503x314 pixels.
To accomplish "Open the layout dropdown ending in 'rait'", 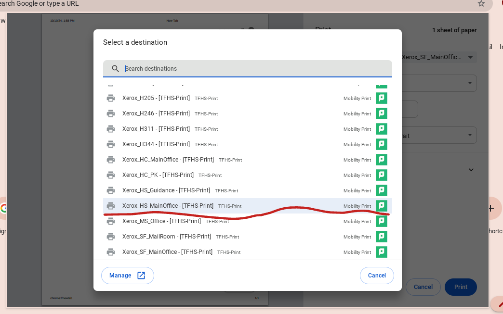I will [439, 136].
